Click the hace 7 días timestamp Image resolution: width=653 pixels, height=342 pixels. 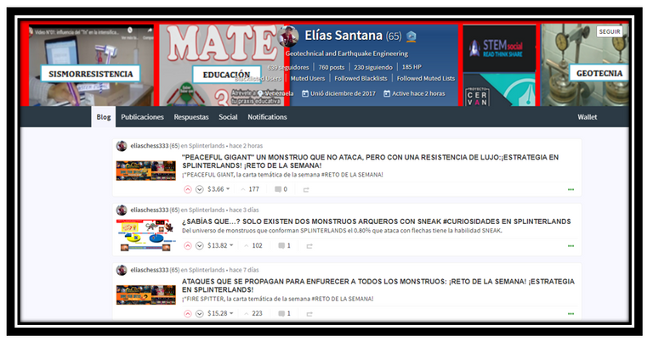(244, 270)
